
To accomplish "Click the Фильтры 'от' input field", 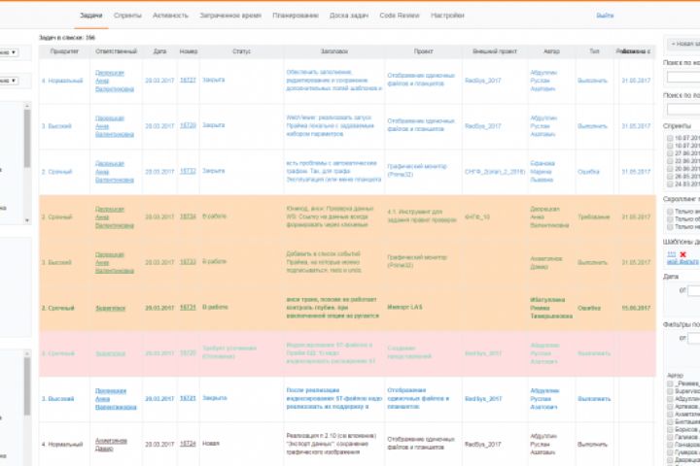I will (694, 339).
